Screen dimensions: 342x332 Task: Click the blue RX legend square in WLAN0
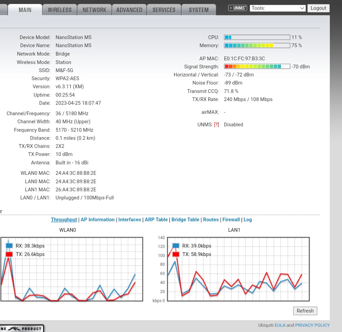pyautogui.click(x=9, y=246)
